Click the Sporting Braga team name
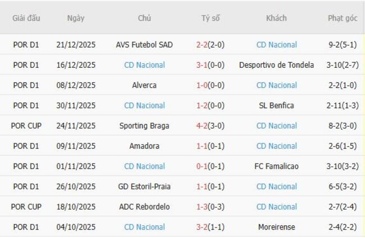365x238 pixels. [144, 125]
